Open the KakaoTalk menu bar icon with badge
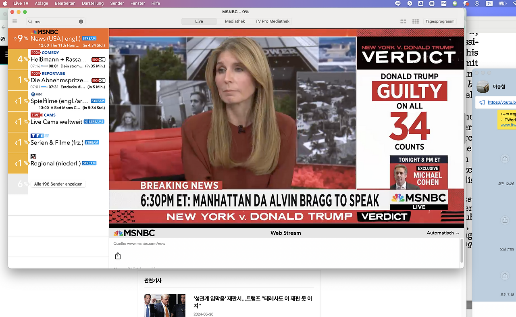 click(x=466, y=3)
